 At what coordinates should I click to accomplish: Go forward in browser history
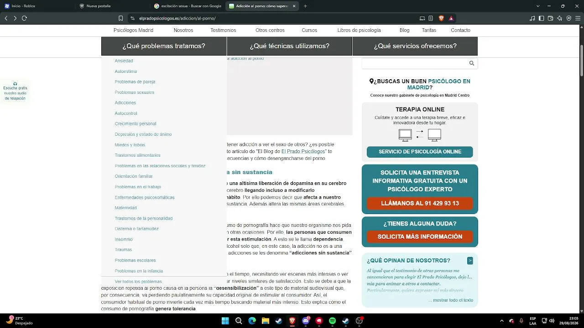15,18
